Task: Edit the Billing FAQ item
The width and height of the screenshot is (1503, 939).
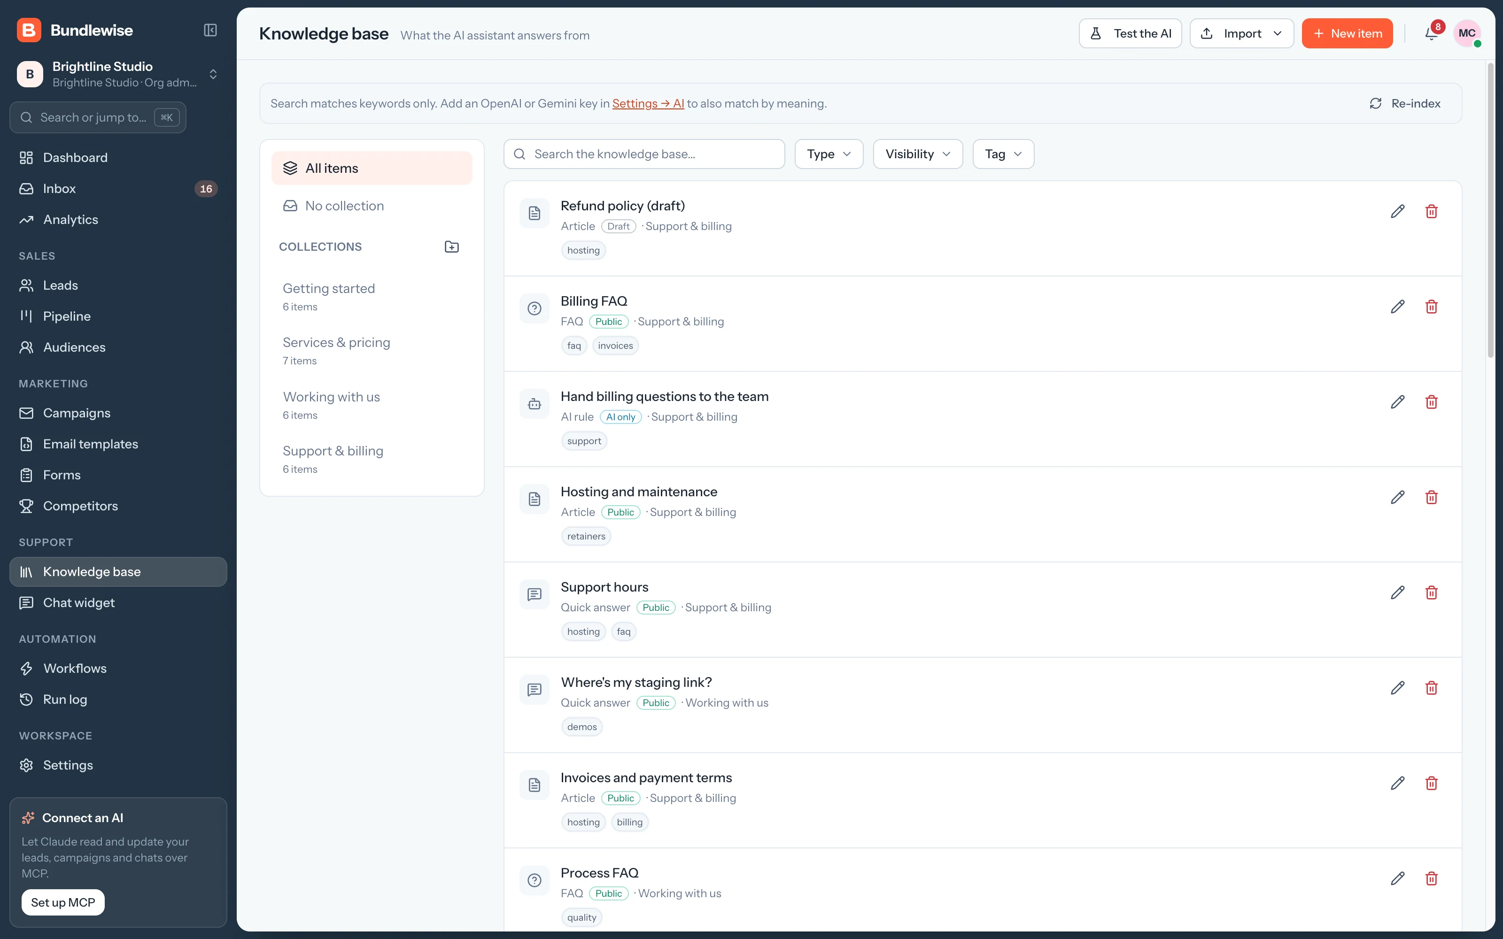Action: coord(1397,307)
